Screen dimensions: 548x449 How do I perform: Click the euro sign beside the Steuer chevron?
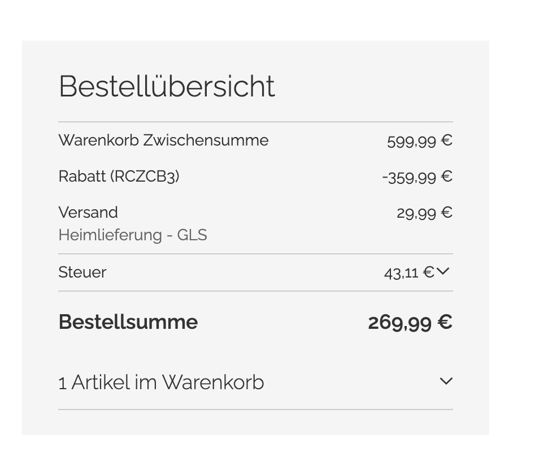[429, 272]
